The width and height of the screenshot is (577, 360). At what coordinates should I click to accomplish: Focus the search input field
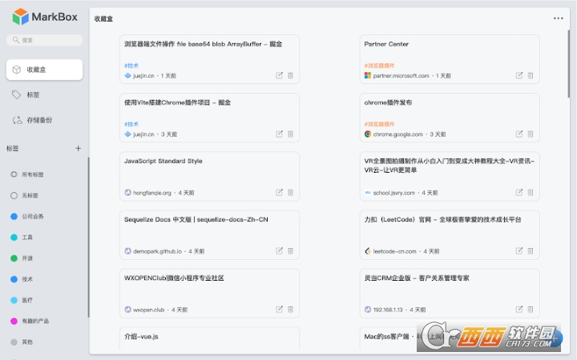pyautogui.click(x=45, y=40)
